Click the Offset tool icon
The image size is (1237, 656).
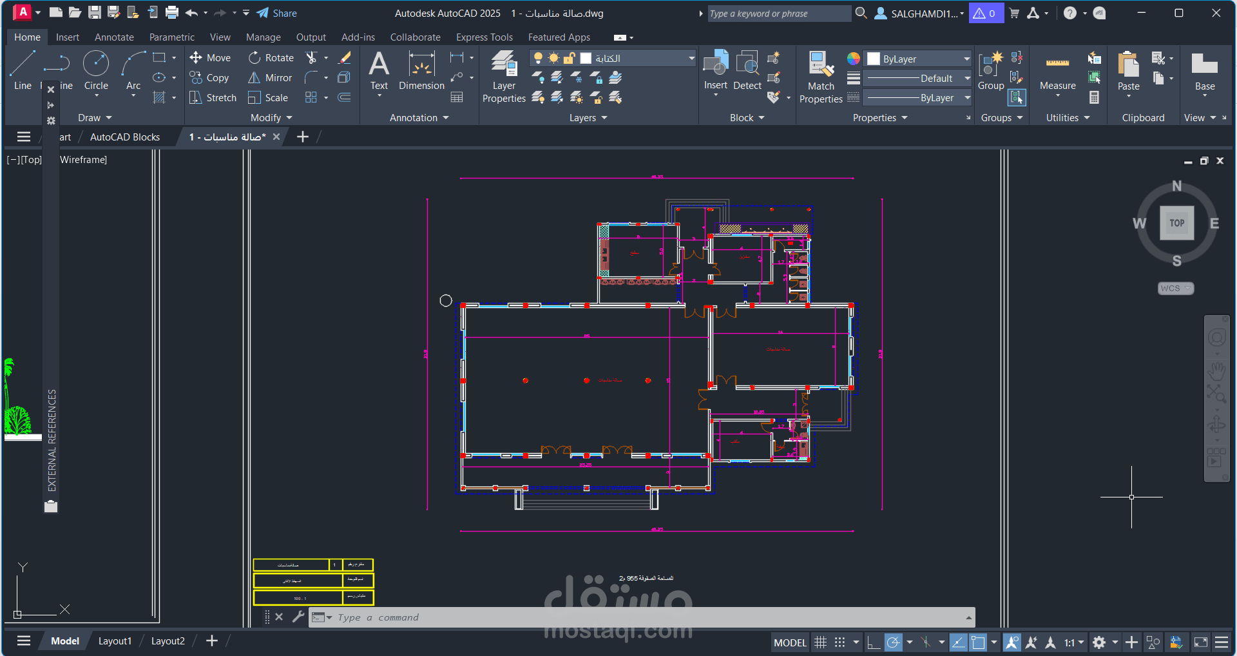click(345, 98)
